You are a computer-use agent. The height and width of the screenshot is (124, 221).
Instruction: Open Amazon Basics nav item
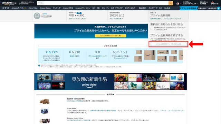tap(45, 8)
